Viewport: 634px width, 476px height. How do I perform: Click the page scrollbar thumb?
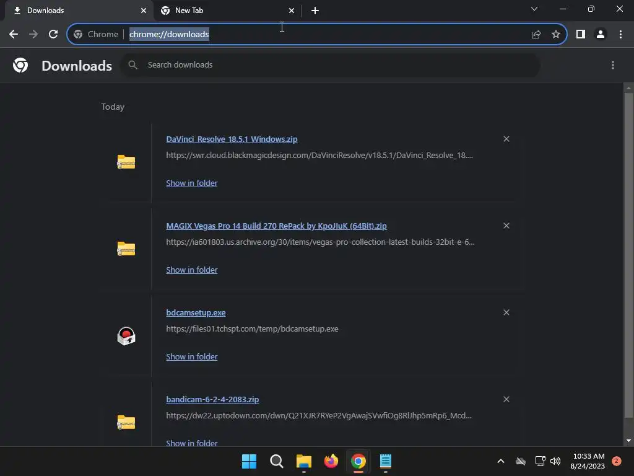point(628,255)
